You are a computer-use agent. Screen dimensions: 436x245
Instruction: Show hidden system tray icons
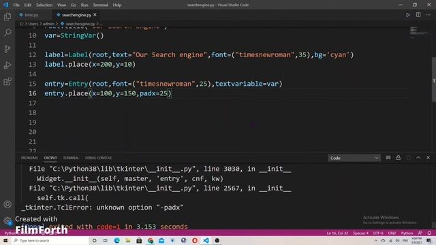(x=375, y=240)
